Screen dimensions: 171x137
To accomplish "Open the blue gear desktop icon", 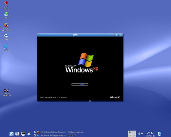I will coord(6,46).
